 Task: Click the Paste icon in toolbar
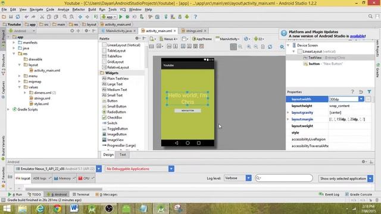click(x=56, y=17)
